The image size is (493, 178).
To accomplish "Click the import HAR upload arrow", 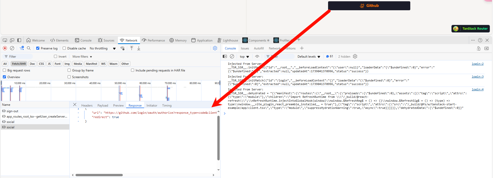I will point(132,48).
